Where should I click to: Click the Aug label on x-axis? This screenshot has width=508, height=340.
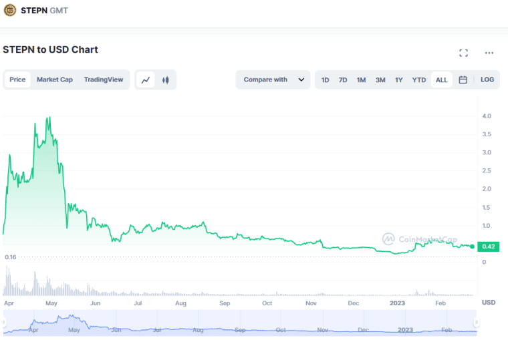pos(180,303)
